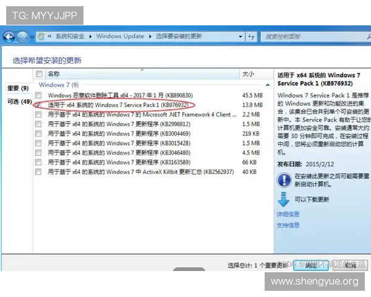Screen dimensions: 371x297
Task: Sort by the 名称 column header
Action: click(142, 74)
